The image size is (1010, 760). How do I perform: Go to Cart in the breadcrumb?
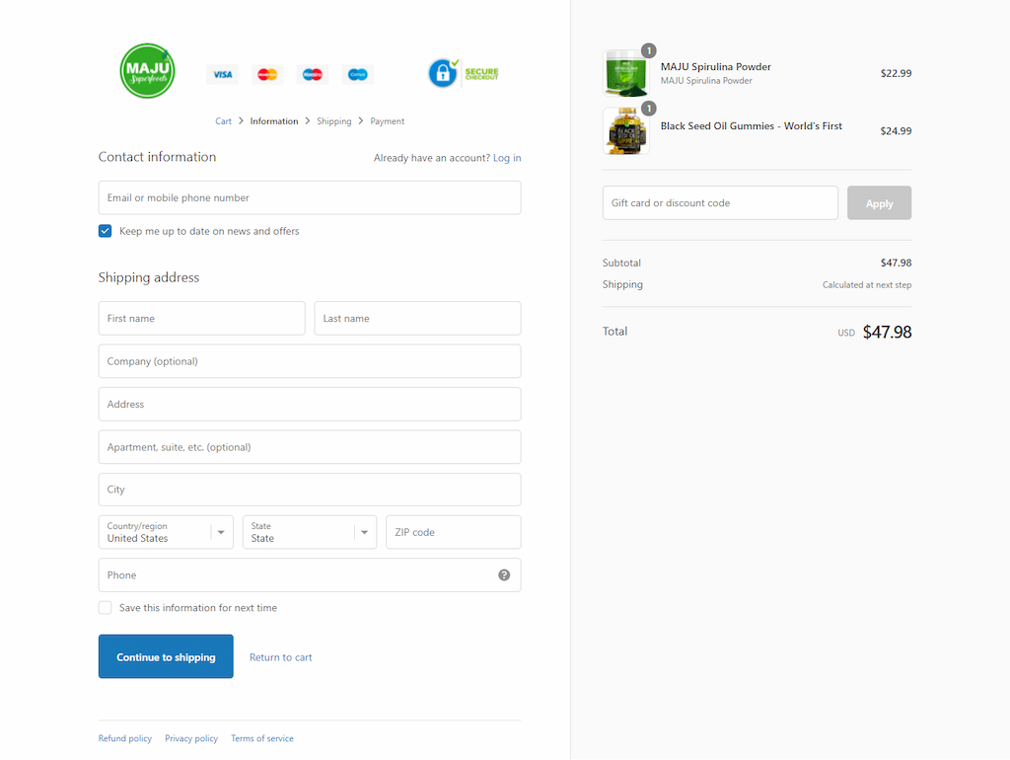pyautogui.click(x=223, y=121)
